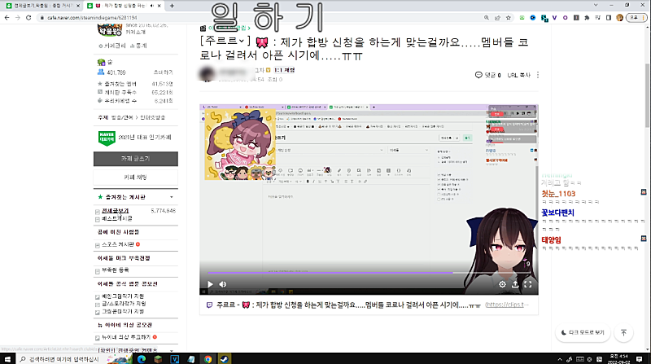This screenshot has width=651, height=364.
Task: Click the cafe profile thumbnail image
Action: (110, 31)
